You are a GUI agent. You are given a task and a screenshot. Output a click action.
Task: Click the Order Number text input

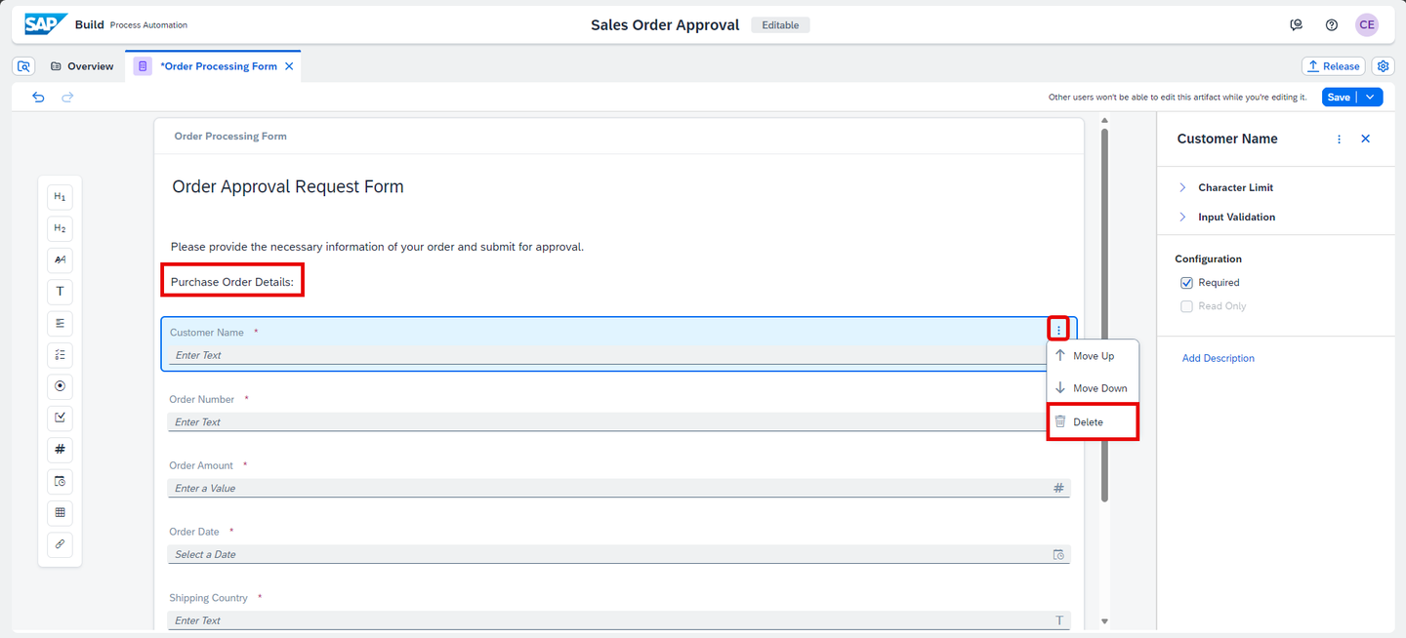point(607,422)
